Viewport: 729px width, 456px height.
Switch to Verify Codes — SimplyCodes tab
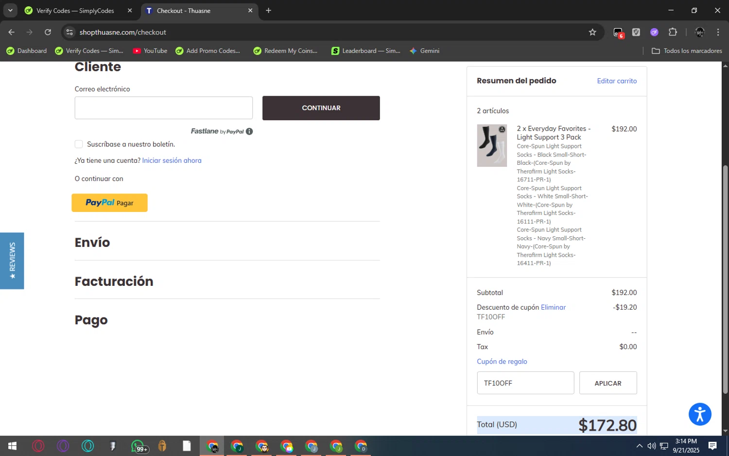click(75, 11)
